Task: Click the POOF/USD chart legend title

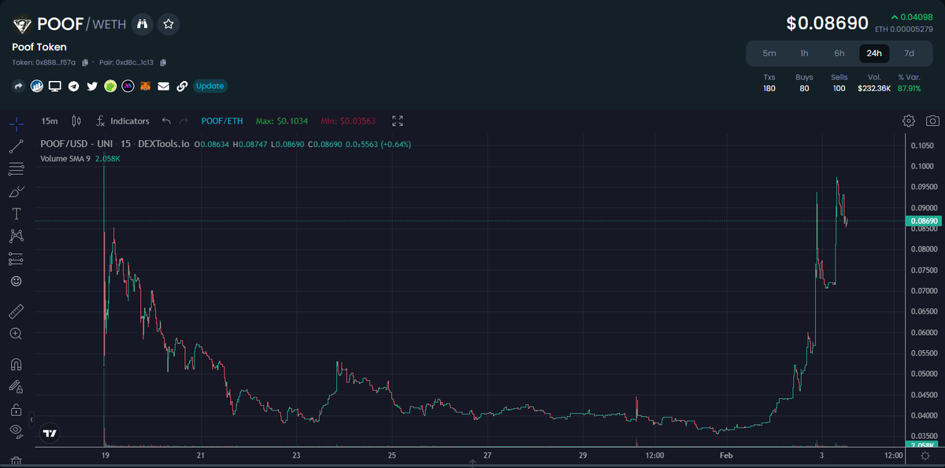Action: (115, 145)
